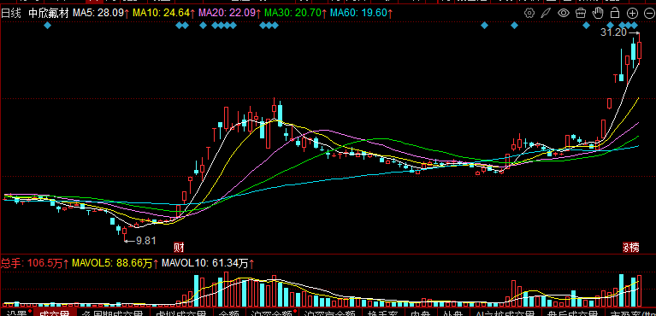Screen dimensions: 656x316
Task: Toggle the eye visibility icon
Action: 564,13
